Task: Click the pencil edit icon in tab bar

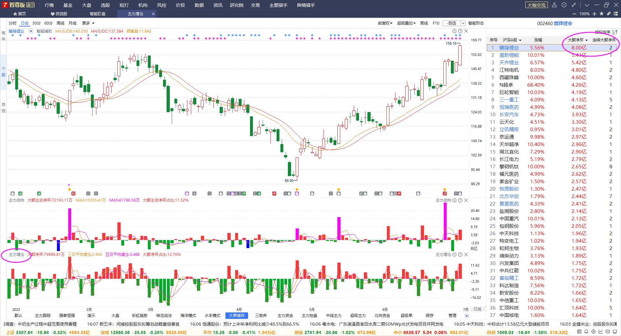Action: click(x=609, y=14)
